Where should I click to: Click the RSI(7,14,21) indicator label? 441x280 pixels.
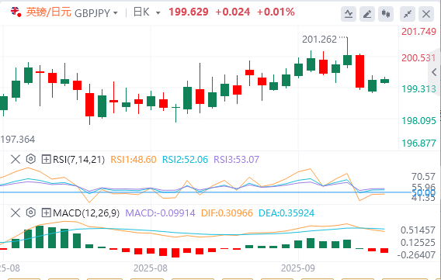pos(78,160)
